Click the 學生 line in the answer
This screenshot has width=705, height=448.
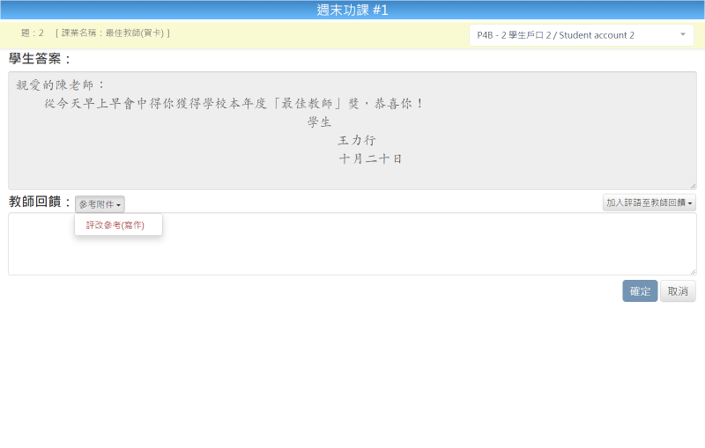(319, 122)
